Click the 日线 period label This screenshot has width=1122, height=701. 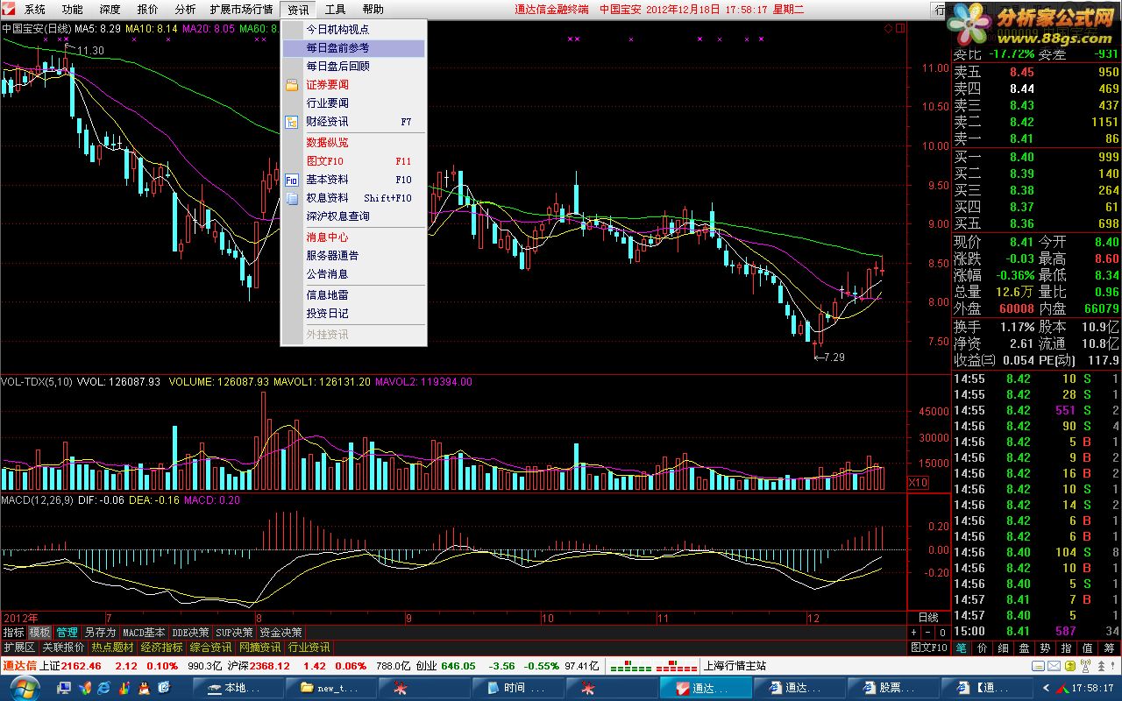pos(927,617)
